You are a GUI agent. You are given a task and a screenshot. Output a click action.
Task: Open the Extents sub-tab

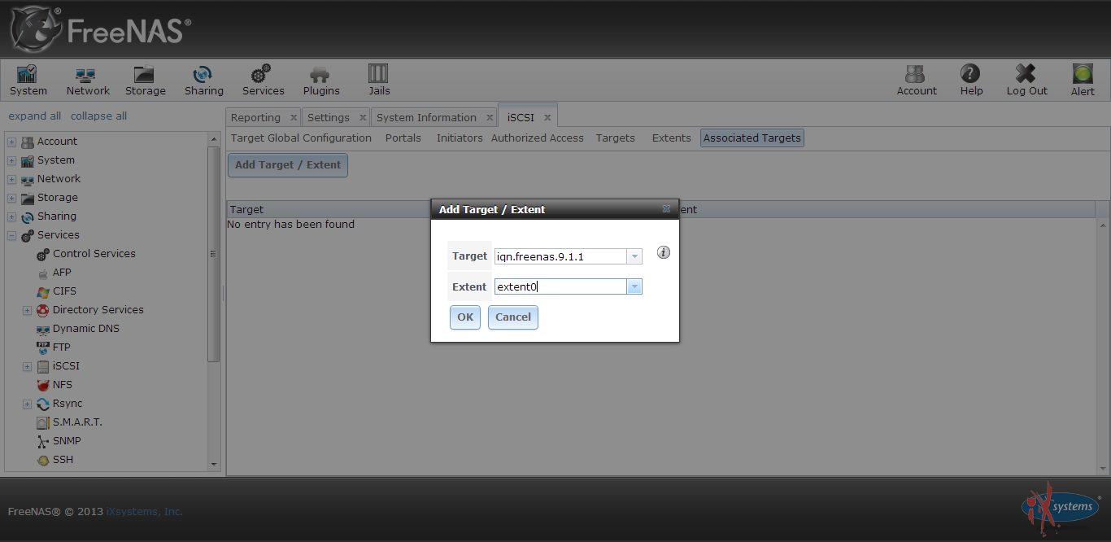point(672,138)
